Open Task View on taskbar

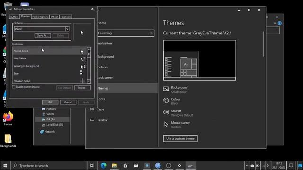coord(92,166)
